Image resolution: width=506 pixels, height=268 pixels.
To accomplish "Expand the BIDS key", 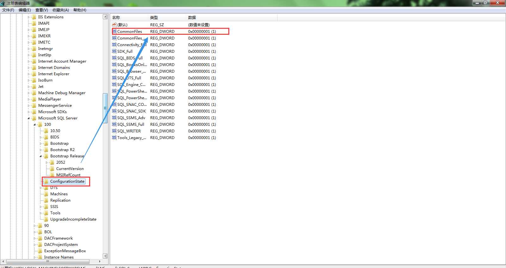I will [x=40, y=137].
